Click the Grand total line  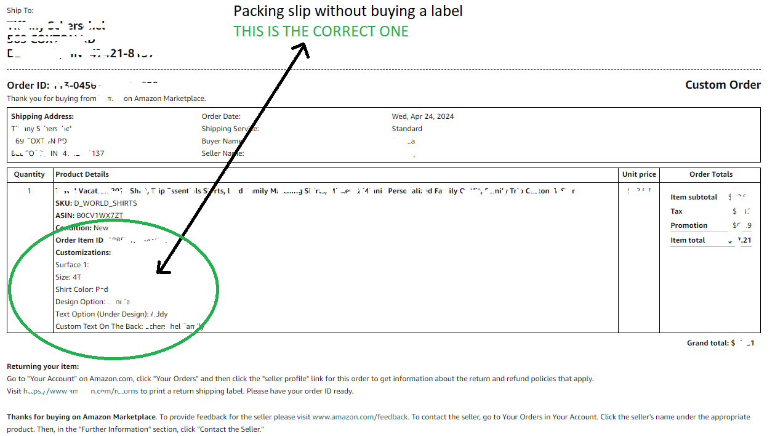click(721, 343)
